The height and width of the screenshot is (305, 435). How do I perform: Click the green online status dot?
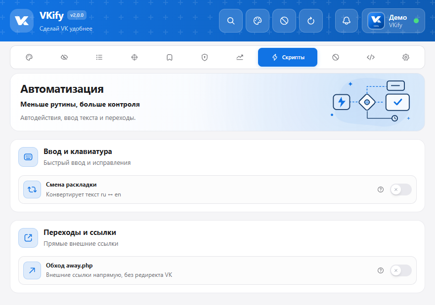[416, 21]
